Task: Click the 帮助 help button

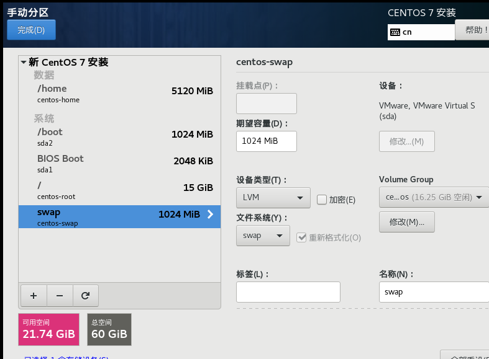Action: (472, 30)
